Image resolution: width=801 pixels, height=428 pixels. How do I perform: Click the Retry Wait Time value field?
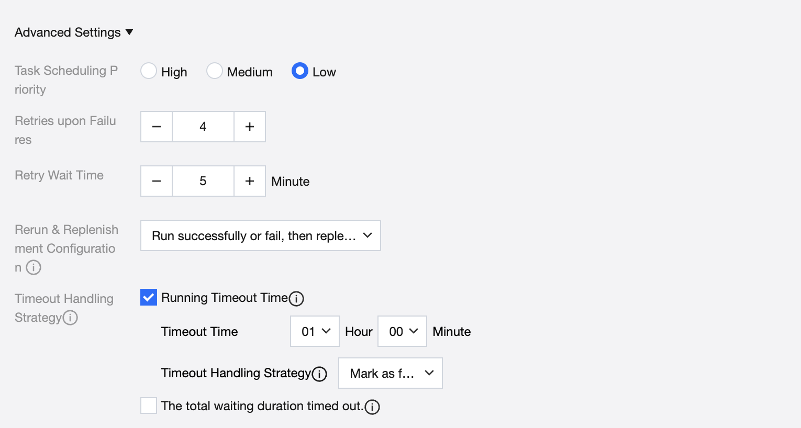tap(203, 181)
